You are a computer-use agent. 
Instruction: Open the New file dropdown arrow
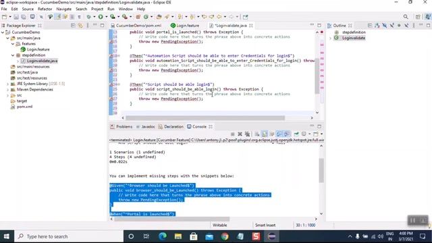(x=10, y=17)
